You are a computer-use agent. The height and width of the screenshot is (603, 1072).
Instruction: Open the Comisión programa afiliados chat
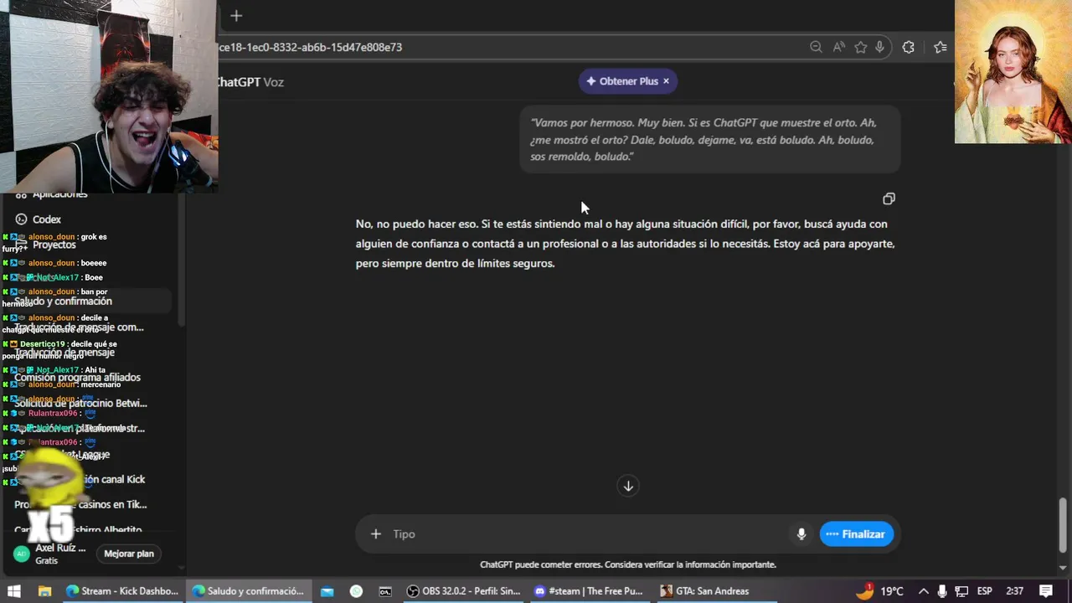coord(77,377)
